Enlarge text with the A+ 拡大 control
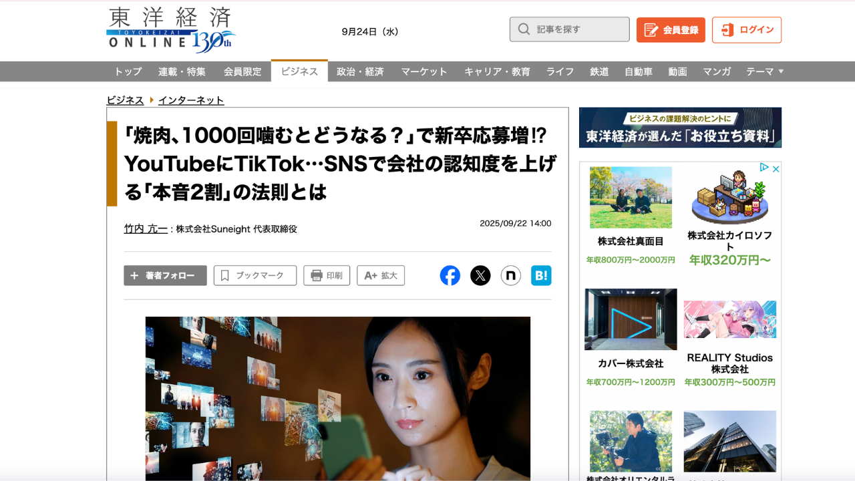 [381, 275]
